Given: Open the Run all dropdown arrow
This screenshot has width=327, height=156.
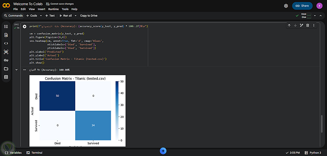Looking at the screenshot, I should [x=76, y=16].
